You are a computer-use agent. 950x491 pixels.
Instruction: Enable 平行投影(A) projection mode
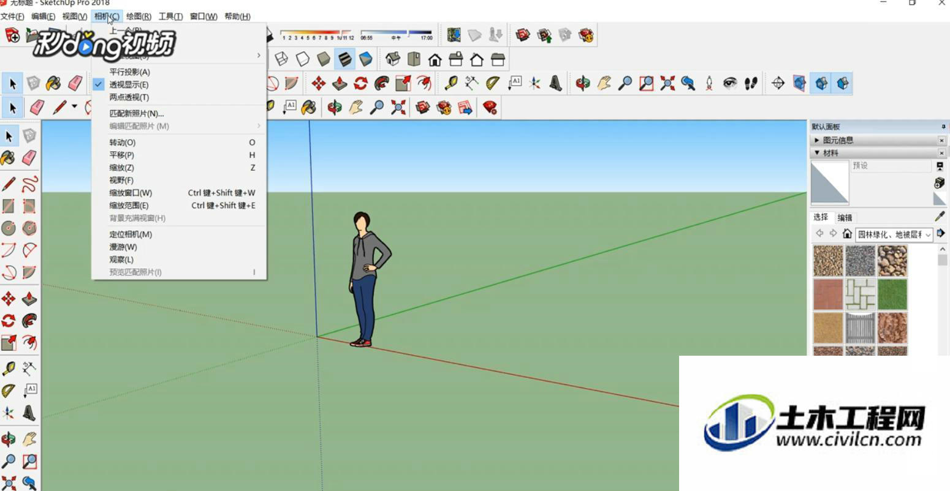pyautogui.click(x=178, y=72)
